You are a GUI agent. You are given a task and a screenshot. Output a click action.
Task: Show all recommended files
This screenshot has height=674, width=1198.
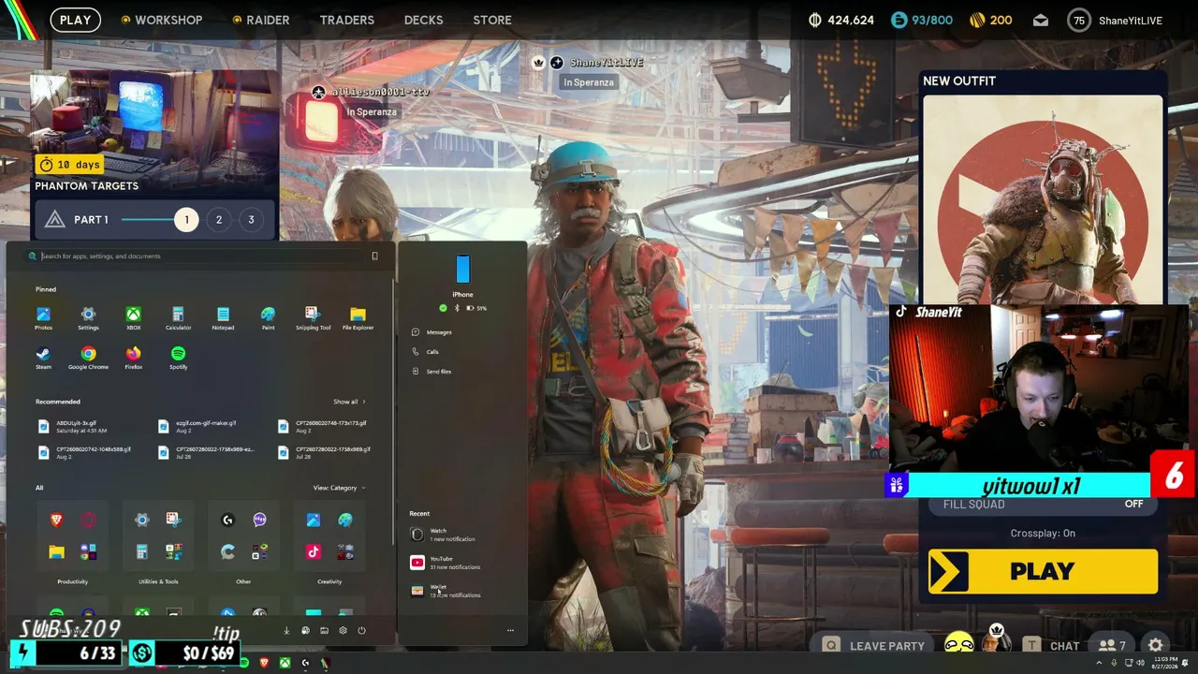point(349,402)
